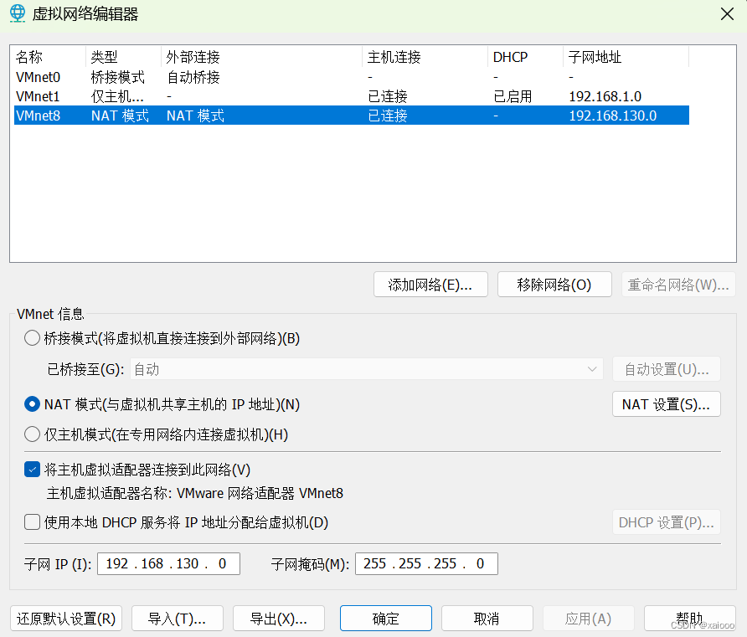
Task: Click the 子网掩码 input field
Action: pos(426,563)
